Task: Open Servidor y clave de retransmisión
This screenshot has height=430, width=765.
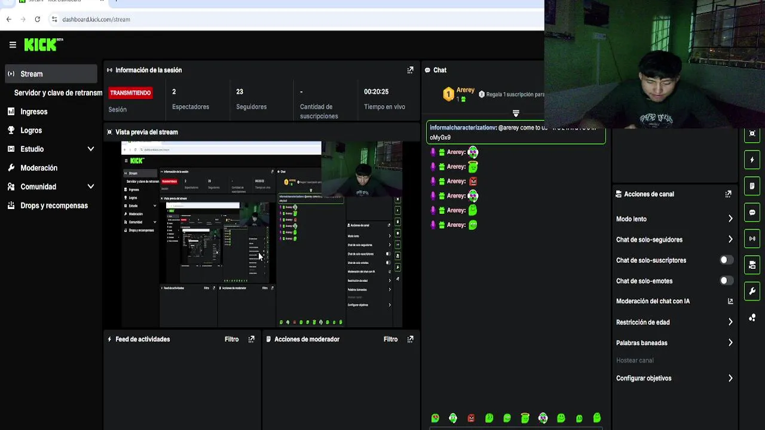Action: 58,93
